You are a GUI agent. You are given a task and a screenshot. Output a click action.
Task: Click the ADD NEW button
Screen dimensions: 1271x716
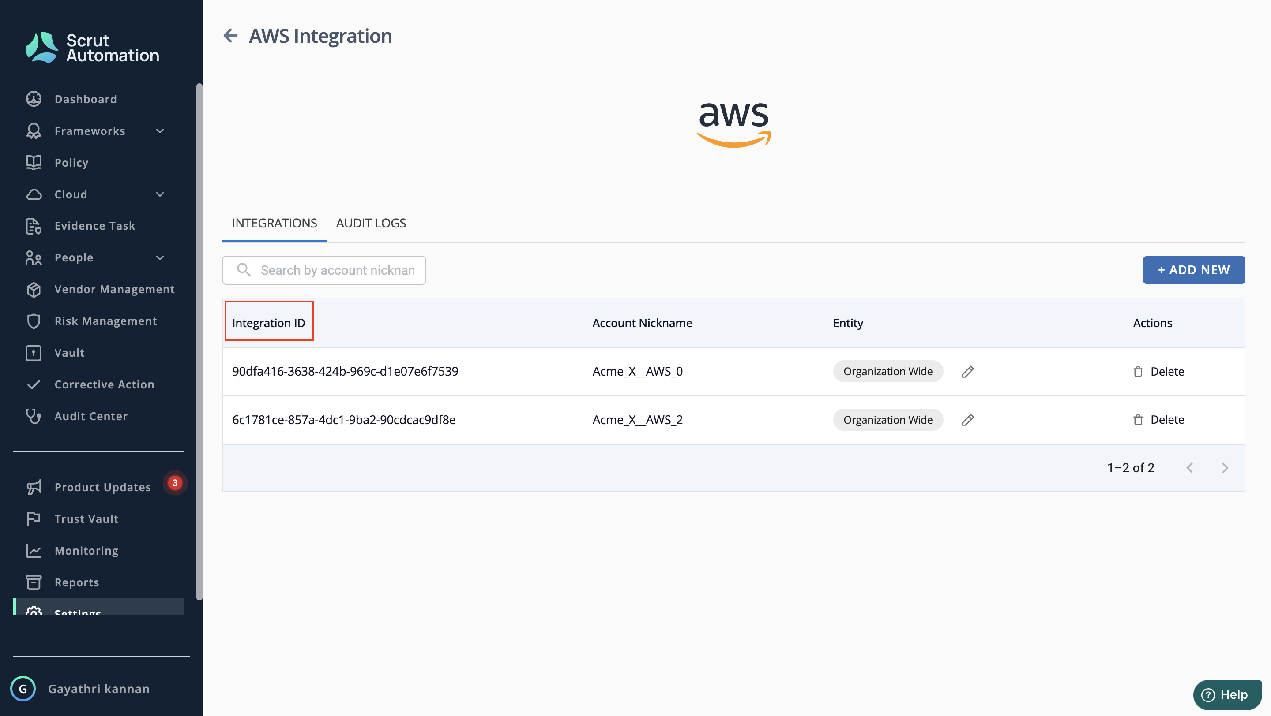pos(1193,269)
